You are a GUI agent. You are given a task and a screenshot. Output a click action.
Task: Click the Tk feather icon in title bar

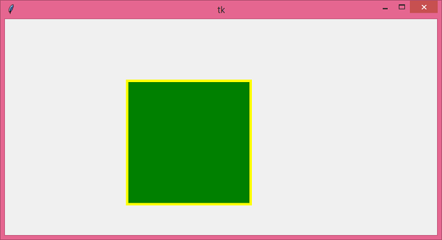click(11, 9)
